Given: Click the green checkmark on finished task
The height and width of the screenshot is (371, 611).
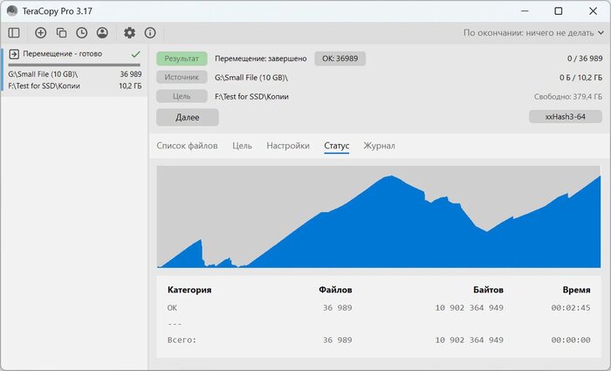Looking at the screenshot, I should (135, 54).
